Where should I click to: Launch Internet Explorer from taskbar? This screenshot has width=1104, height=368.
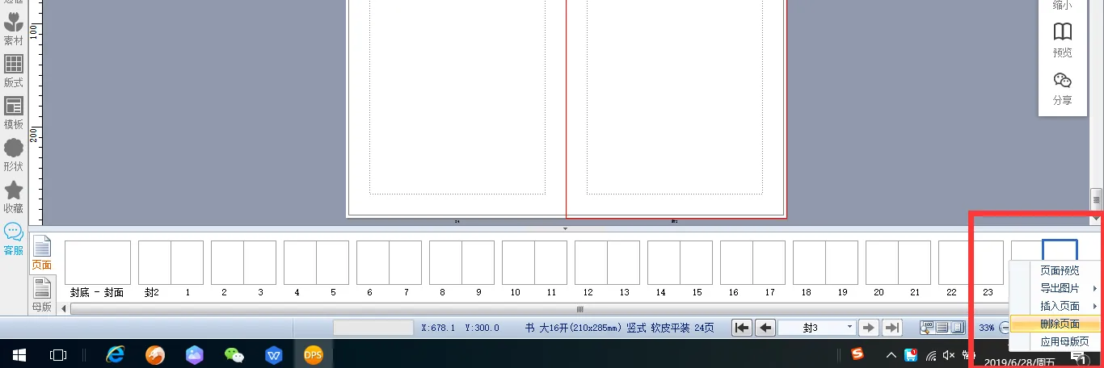point(116,353)
